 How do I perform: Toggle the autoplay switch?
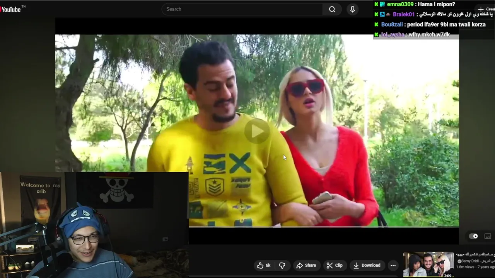473,236
